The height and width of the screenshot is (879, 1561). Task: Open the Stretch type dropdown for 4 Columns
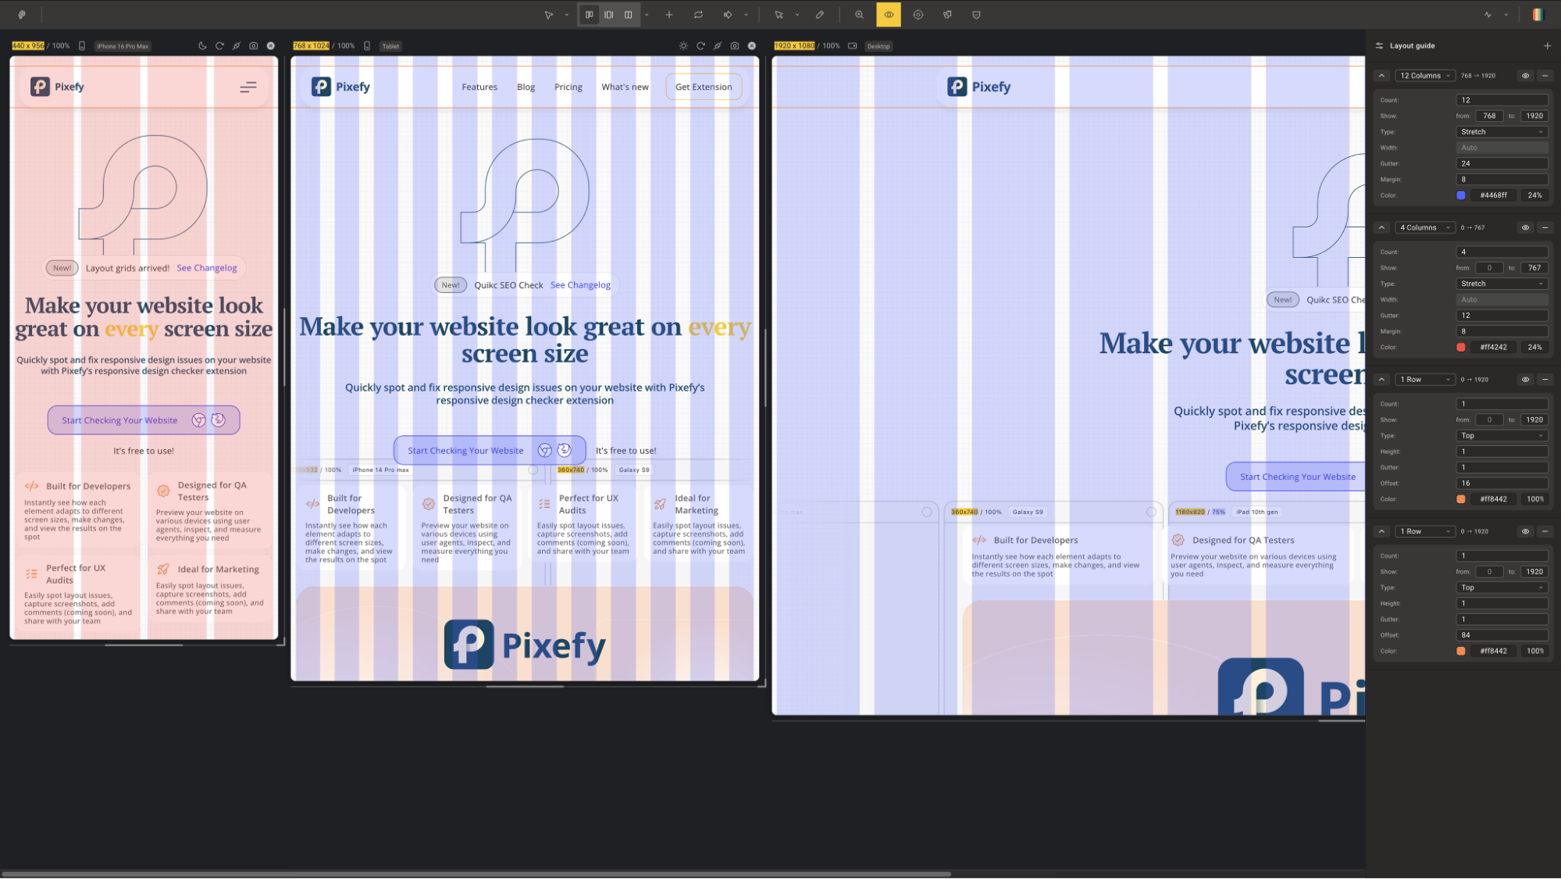coord(1501,283)
